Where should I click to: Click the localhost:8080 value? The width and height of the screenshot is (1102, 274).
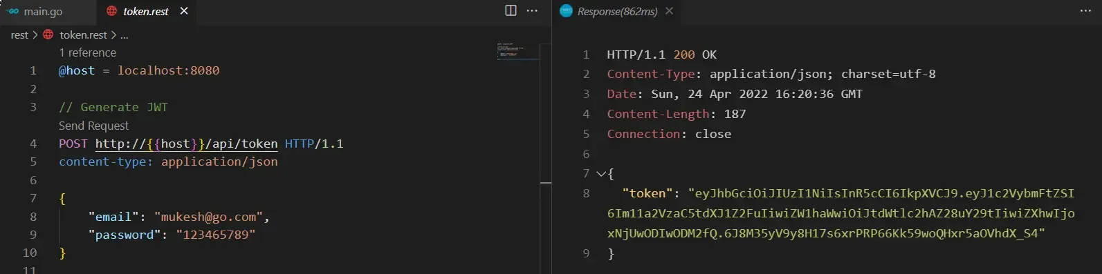click(168, 70)
